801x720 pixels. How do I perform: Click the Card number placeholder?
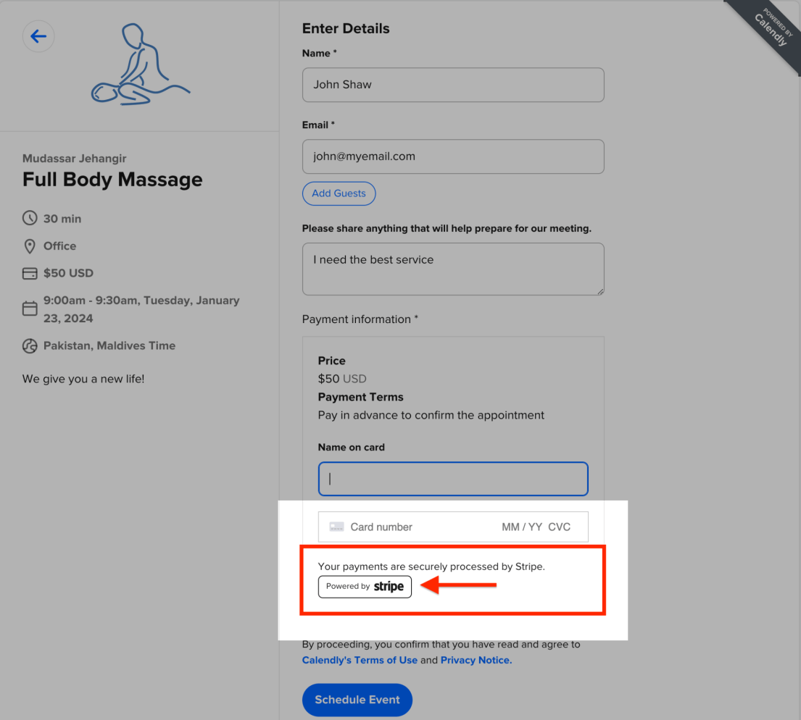tap(381, 527)
